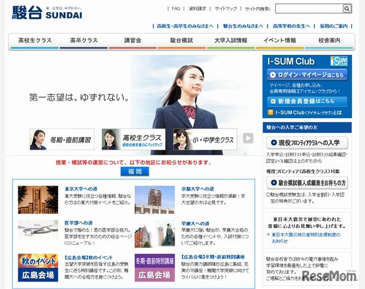Focus the site search input field
This screenshot has height=289, width=365.
point(309,9)
